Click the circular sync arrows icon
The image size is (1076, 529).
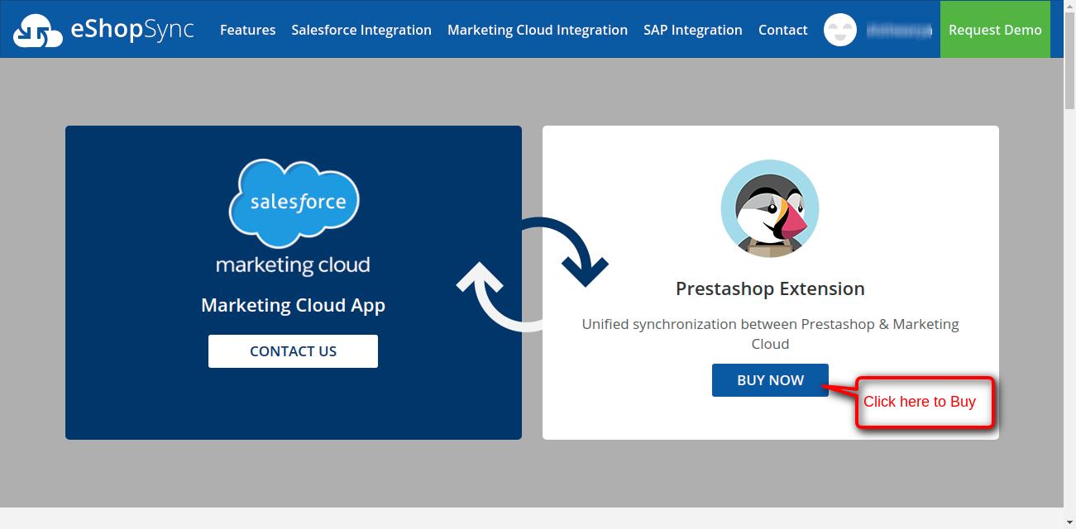[533, 274]
